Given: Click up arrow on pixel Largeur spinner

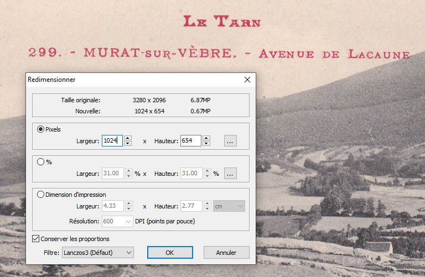Looking at the screenshot, I should [x=128, y=138].
